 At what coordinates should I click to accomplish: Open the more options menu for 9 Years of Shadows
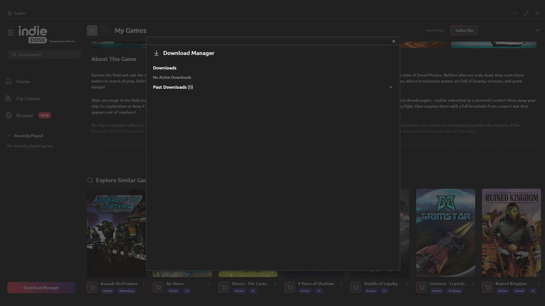point(341,284)
